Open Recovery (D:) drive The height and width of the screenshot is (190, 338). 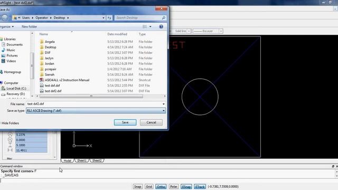point(15,94)
